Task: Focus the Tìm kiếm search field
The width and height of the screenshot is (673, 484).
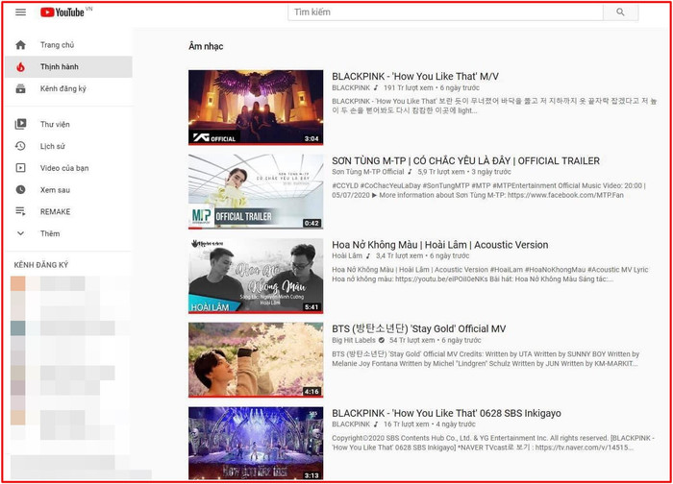Action: (x=445, y=12)
